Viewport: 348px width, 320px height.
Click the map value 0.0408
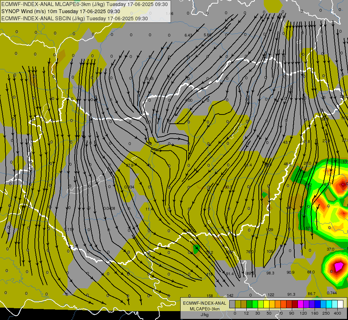coord(109,208)
